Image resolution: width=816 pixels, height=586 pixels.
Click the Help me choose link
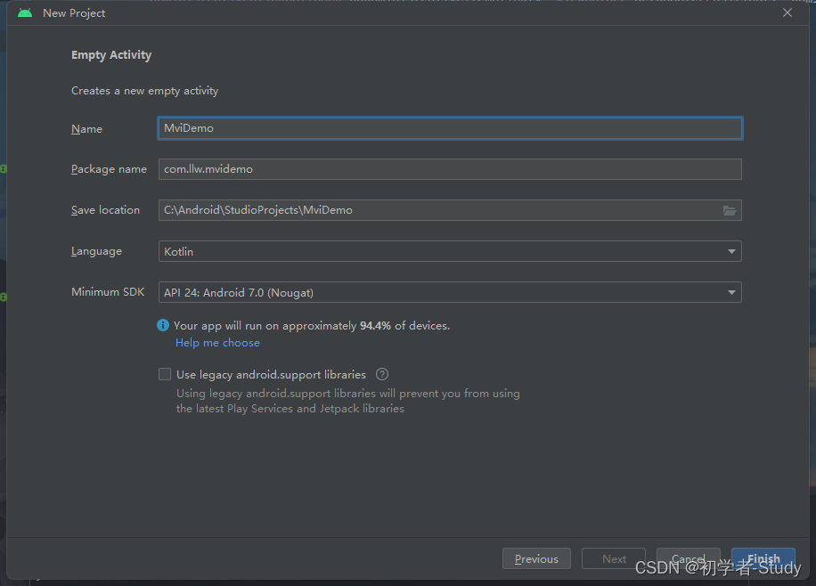point(217,343)
